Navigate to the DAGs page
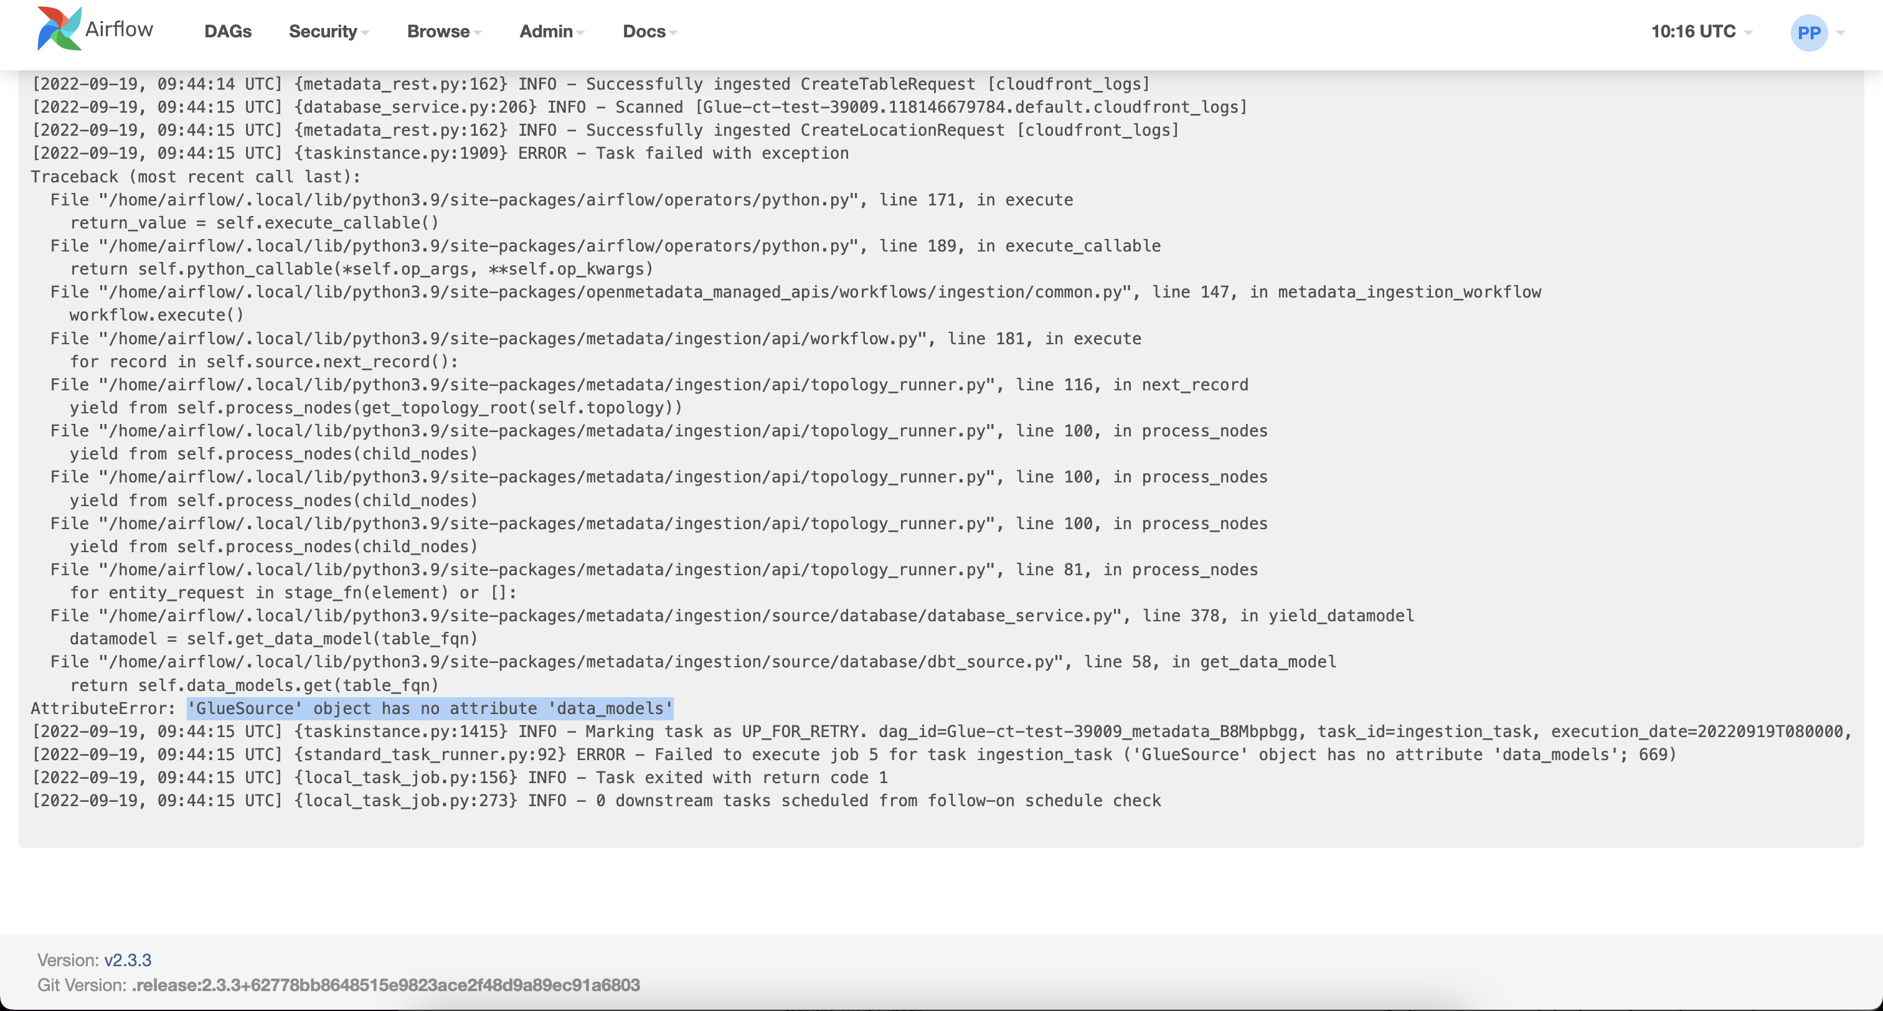1883x1011 pixels. (x=227, y=31)
